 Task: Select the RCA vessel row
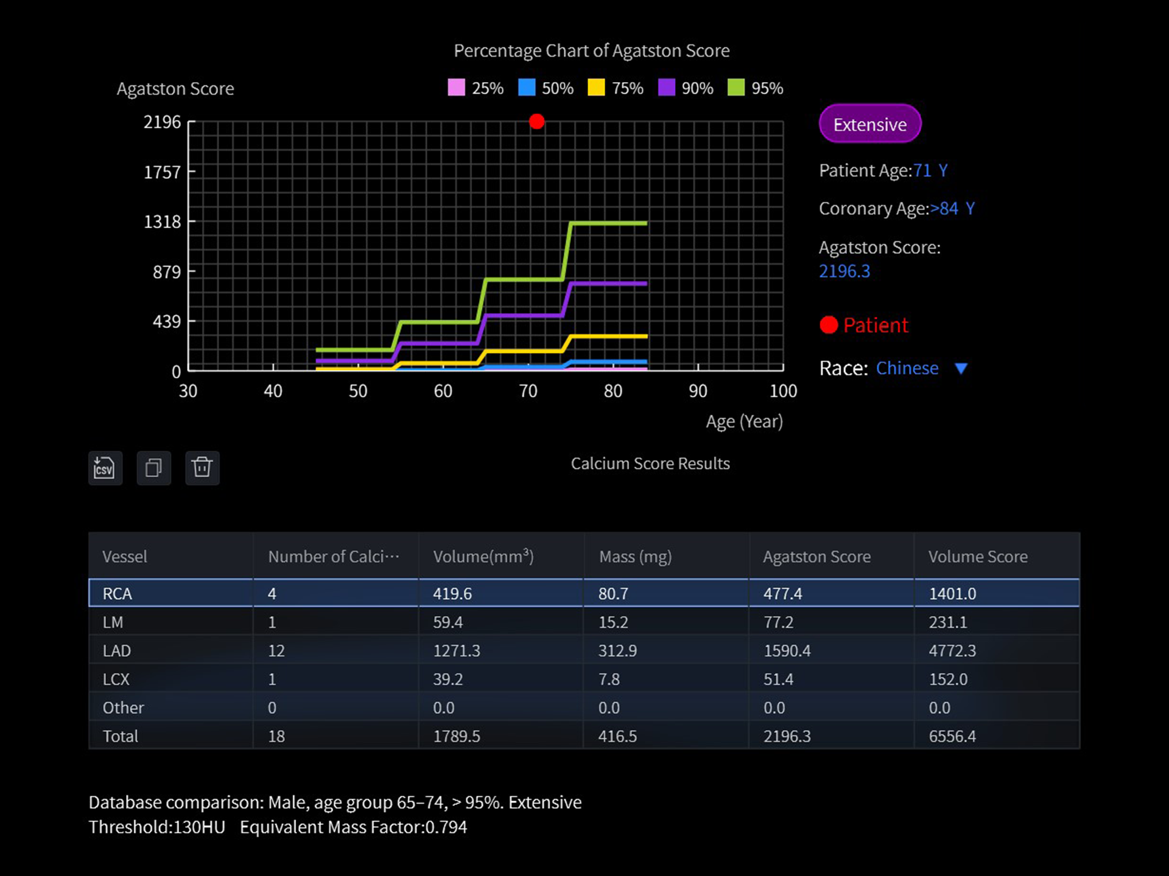point(584,593)
